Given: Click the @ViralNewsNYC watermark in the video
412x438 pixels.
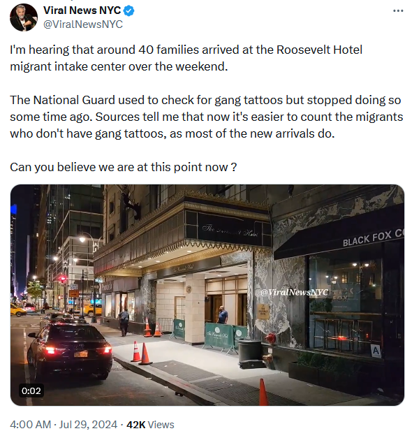Looking at the screenshot, I should (x=294, y=292).
